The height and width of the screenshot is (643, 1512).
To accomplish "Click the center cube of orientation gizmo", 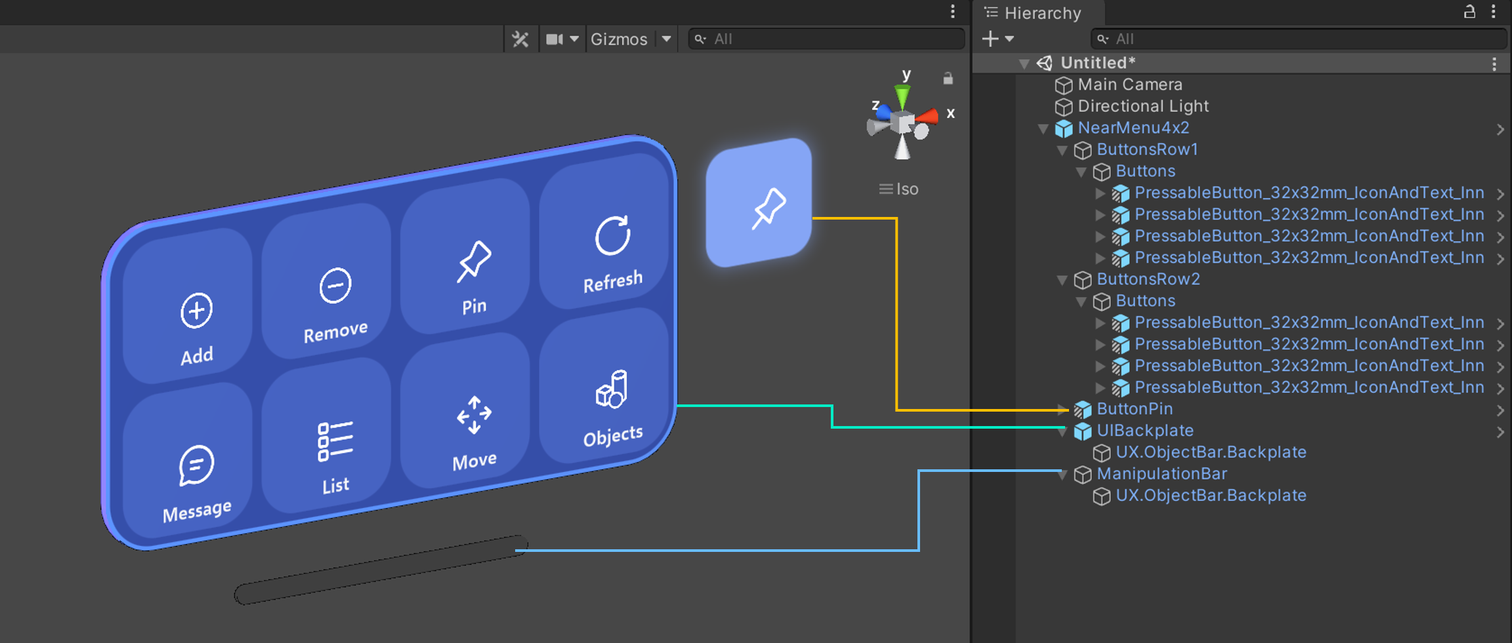I will (904, 123).
